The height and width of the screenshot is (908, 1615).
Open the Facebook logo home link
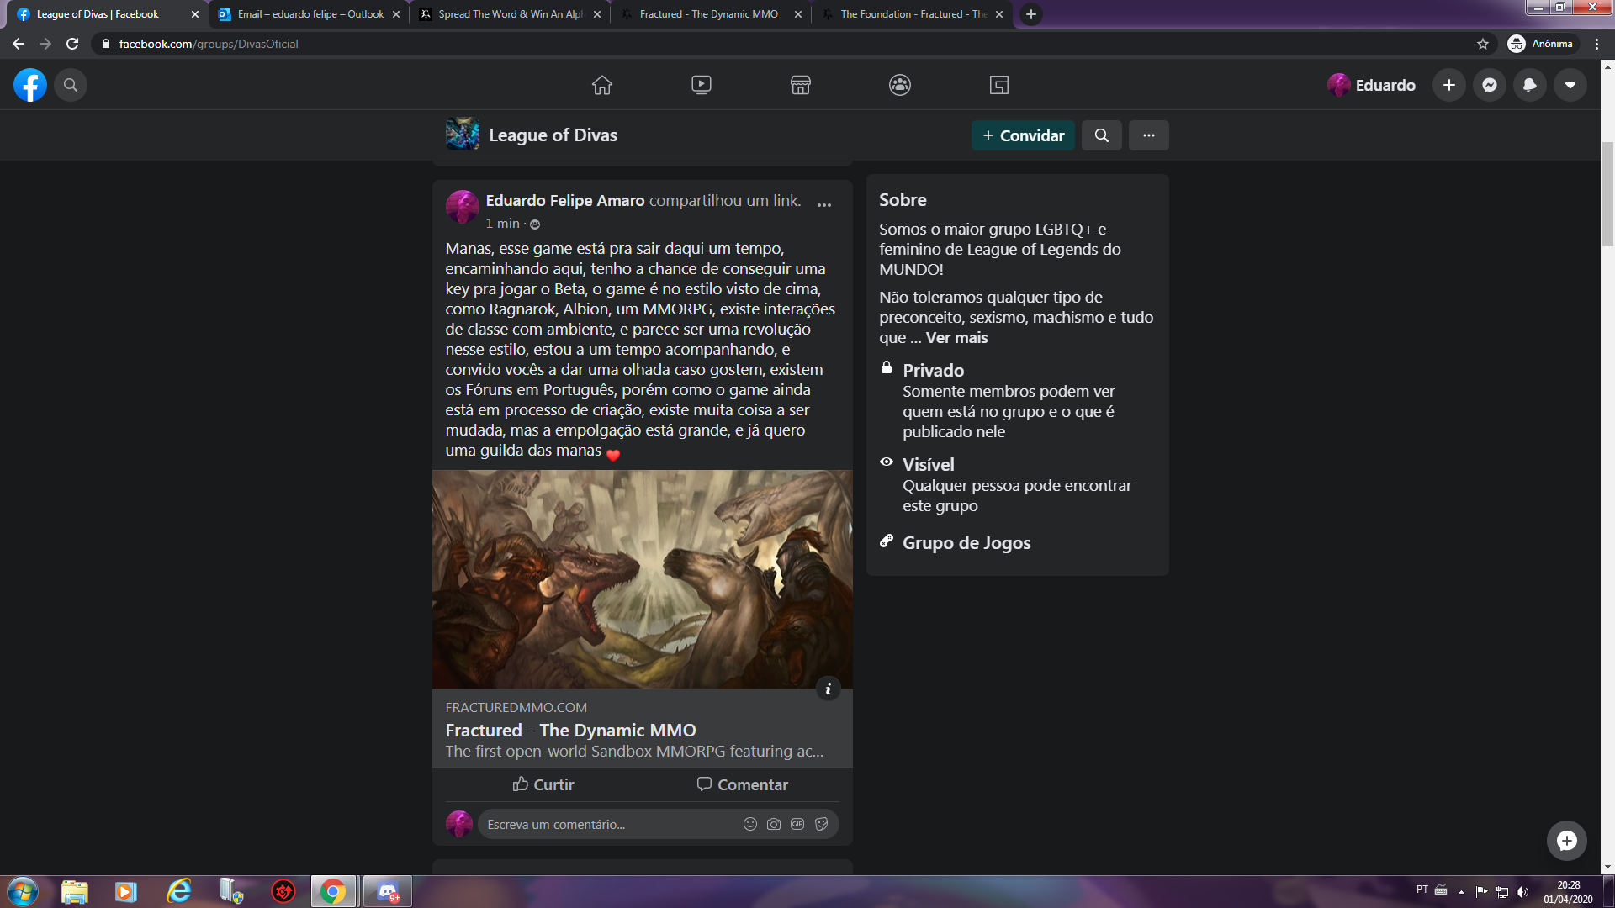pyautogui.click(x=30, y=85)
